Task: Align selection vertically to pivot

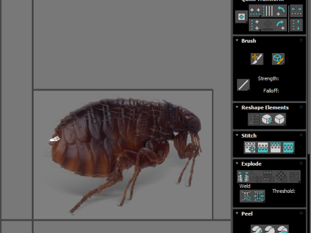Action: (x=268, y=11)
